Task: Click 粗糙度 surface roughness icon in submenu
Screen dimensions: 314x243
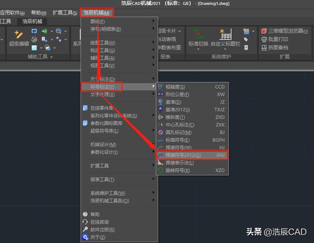Action: point(160,87)
